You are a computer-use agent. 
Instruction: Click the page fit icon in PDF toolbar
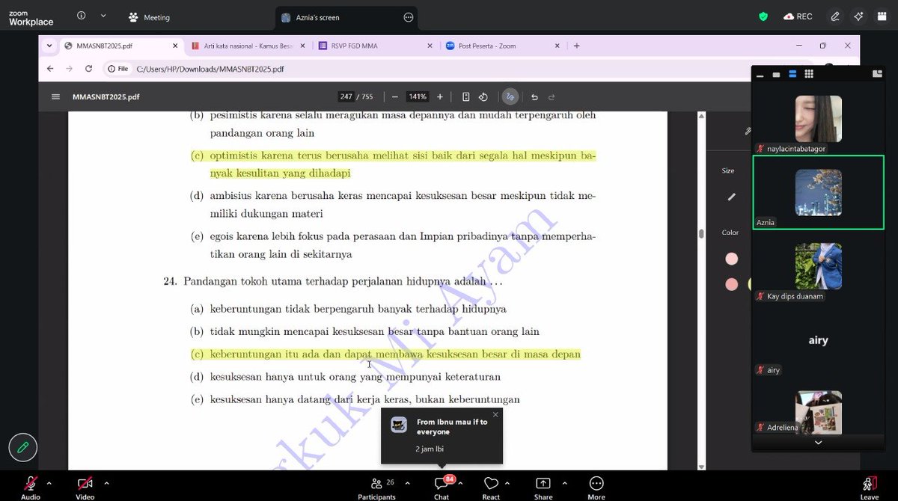pyautogui.click(x=465, y=96)
